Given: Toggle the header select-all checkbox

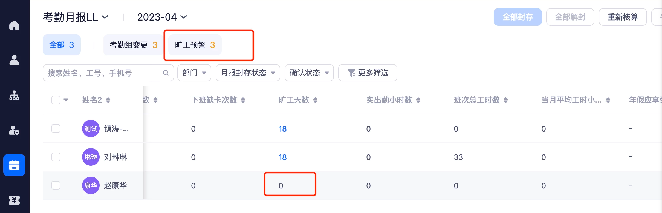Looking at the screenshot, I should click(56, 100).
